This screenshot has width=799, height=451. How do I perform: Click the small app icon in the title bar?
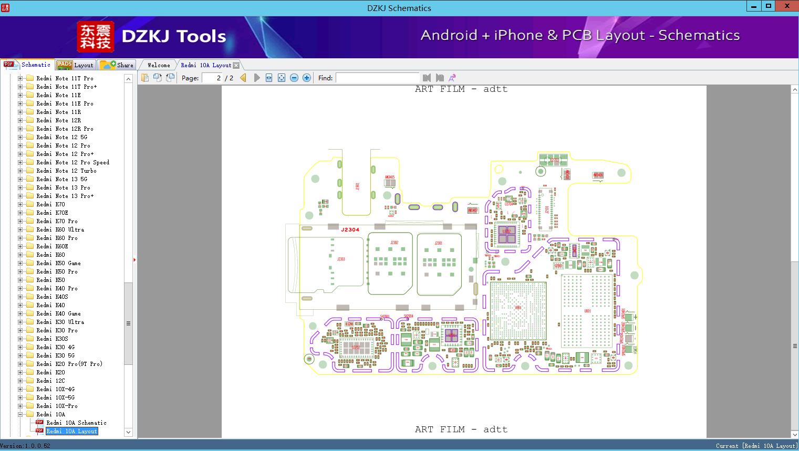point(6,7)
